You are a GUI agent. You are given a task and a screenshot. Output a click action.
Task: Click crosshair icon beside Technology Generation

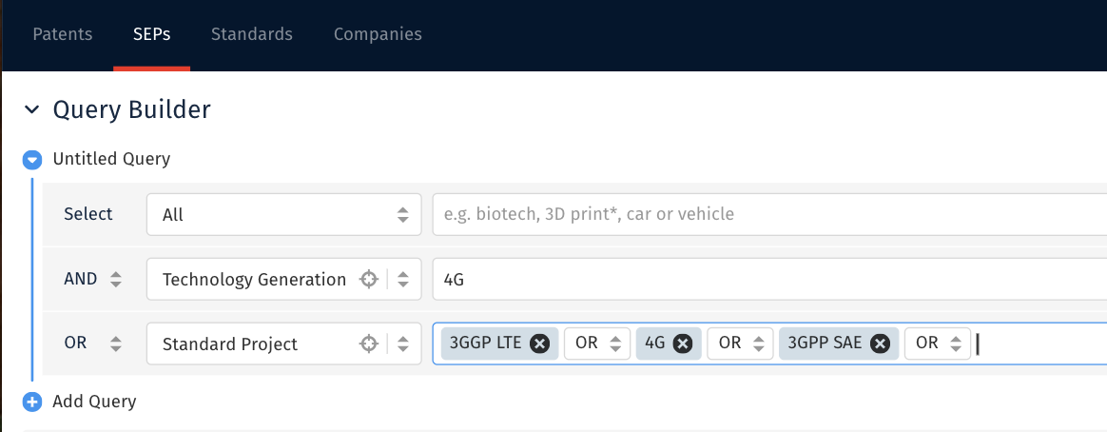click(369, 280)
